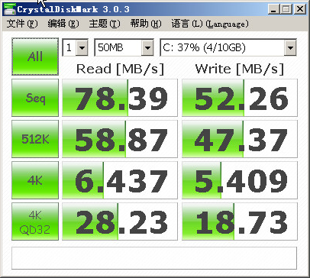Open the 语言(L) Language menu
Screen dimensions: 310x278
pyautogui.click(x=210, y=24)
